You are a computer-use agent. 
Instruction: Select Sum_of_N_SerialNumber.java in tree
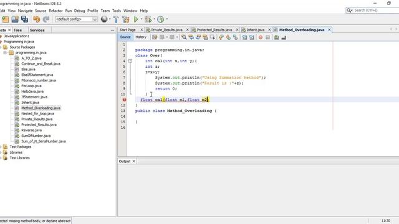44,141
